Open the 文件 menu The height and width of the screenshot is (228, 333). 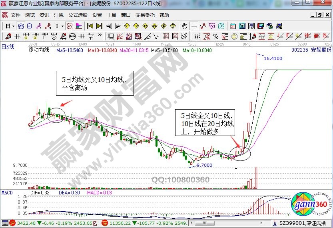16,15
